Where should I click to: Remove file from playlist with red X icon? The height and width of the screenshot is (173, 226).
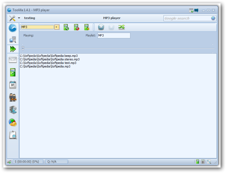click(77, 27)
